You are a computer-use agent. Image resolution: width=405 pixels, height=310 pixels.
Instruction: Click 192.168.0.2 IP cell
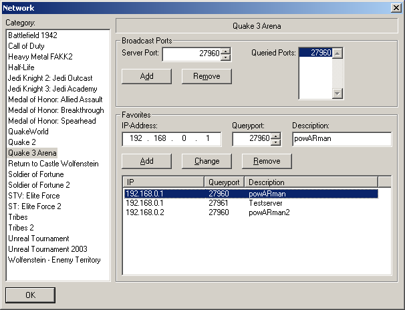click(145, 212)
